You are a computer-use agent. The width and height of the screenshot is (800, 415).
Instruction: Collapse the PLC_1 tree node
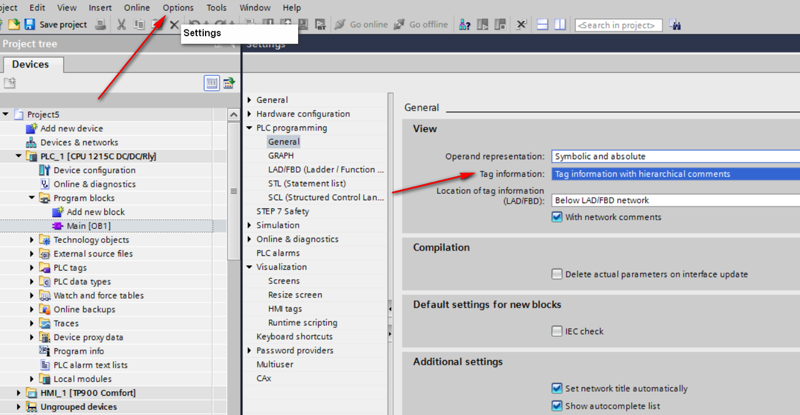pyautogui.click(x=19, y=156)
